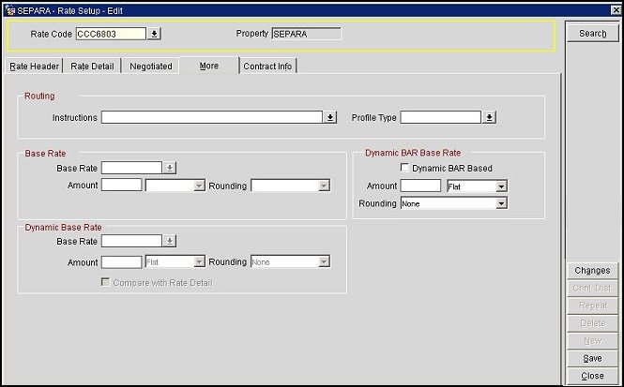Click the Save button

coord(592,358)
